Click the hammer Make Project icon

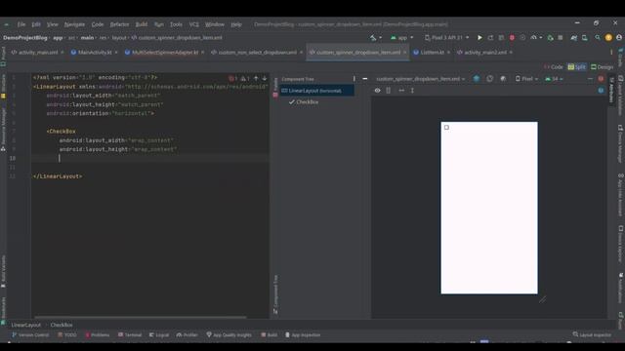[x=373, y=38]
